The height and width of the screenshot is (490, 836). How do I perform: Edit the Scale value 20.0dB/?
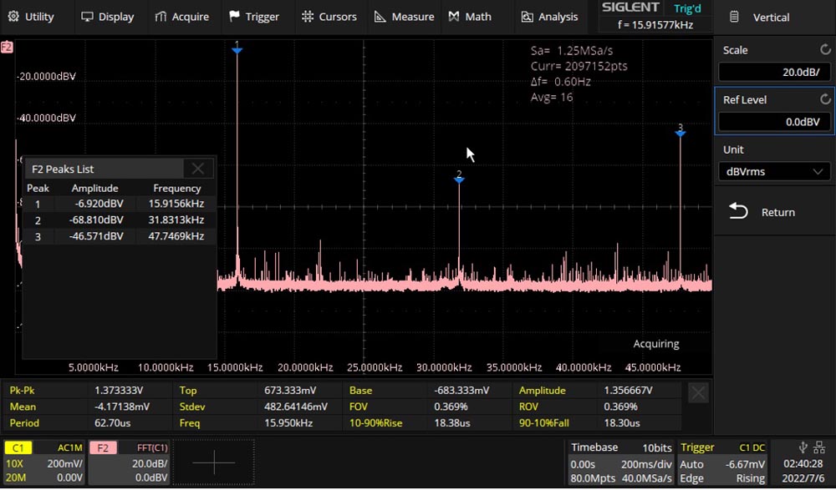pos(775,72)
